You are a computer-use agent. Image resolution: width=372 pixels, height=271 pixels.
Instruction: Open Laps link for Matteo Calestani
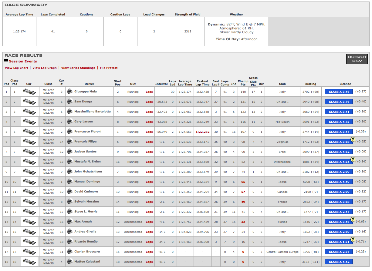click(149, 262)
